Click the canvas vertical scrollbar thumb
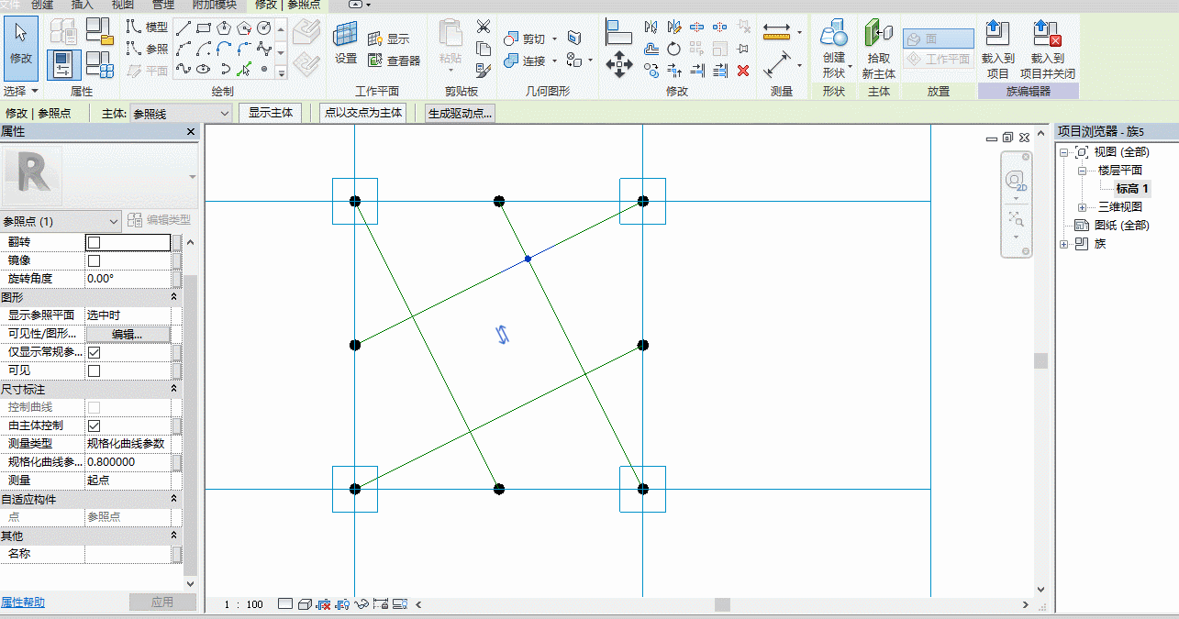Screen dimensions: 1179x619 1040,360
